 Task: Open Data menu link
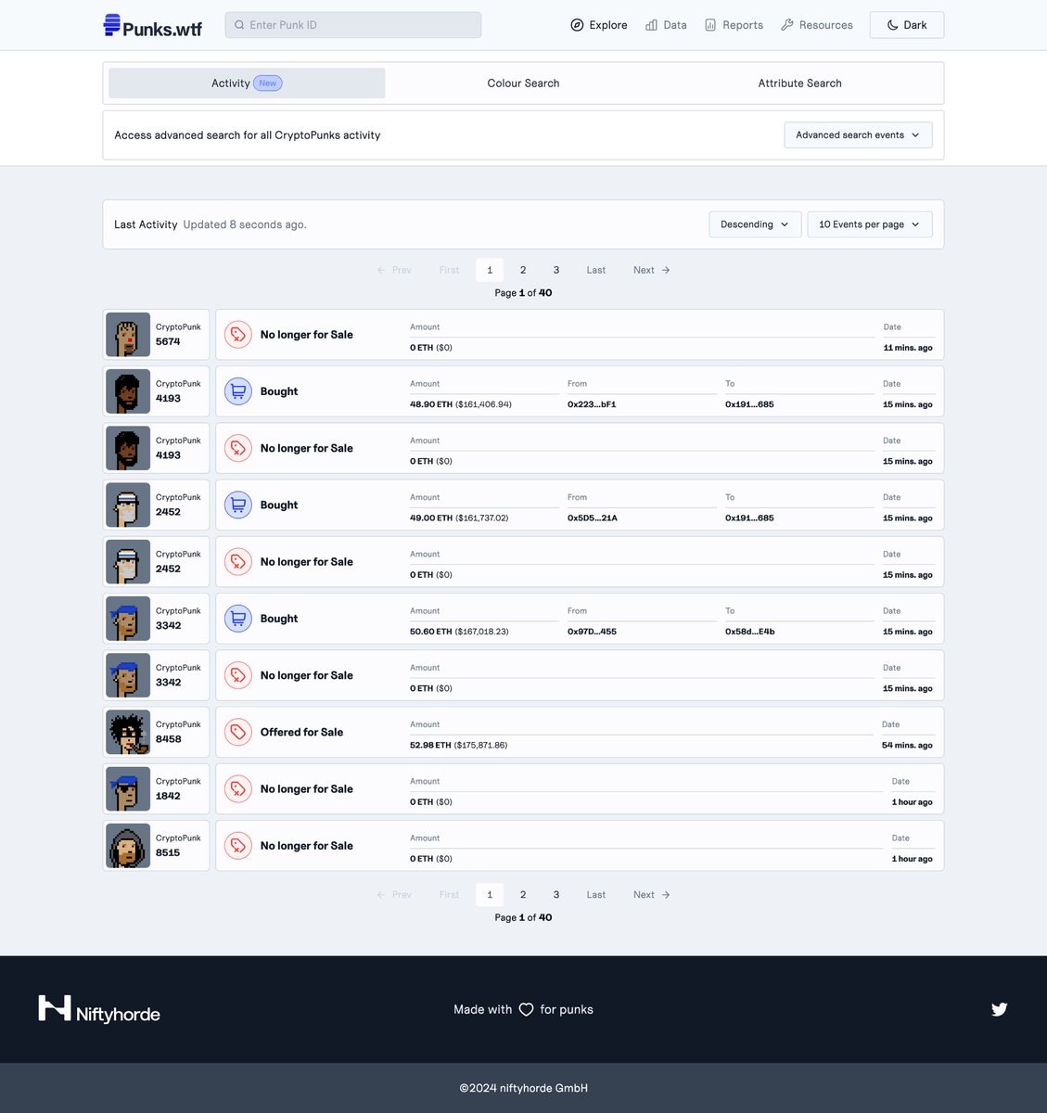667,25
